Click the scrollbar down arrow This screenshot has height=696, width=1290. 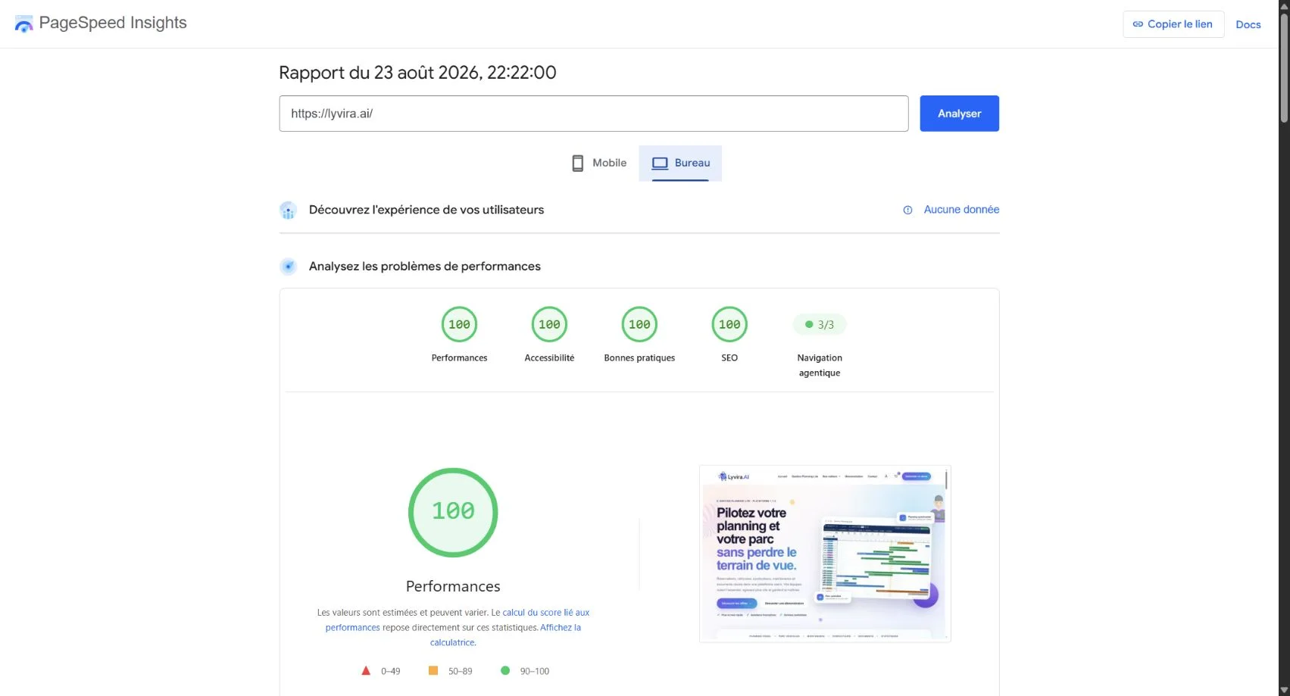1284,690
